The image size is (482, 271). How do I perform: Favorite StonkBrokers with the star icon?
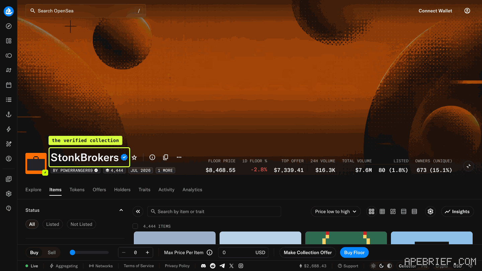(134, 157)
